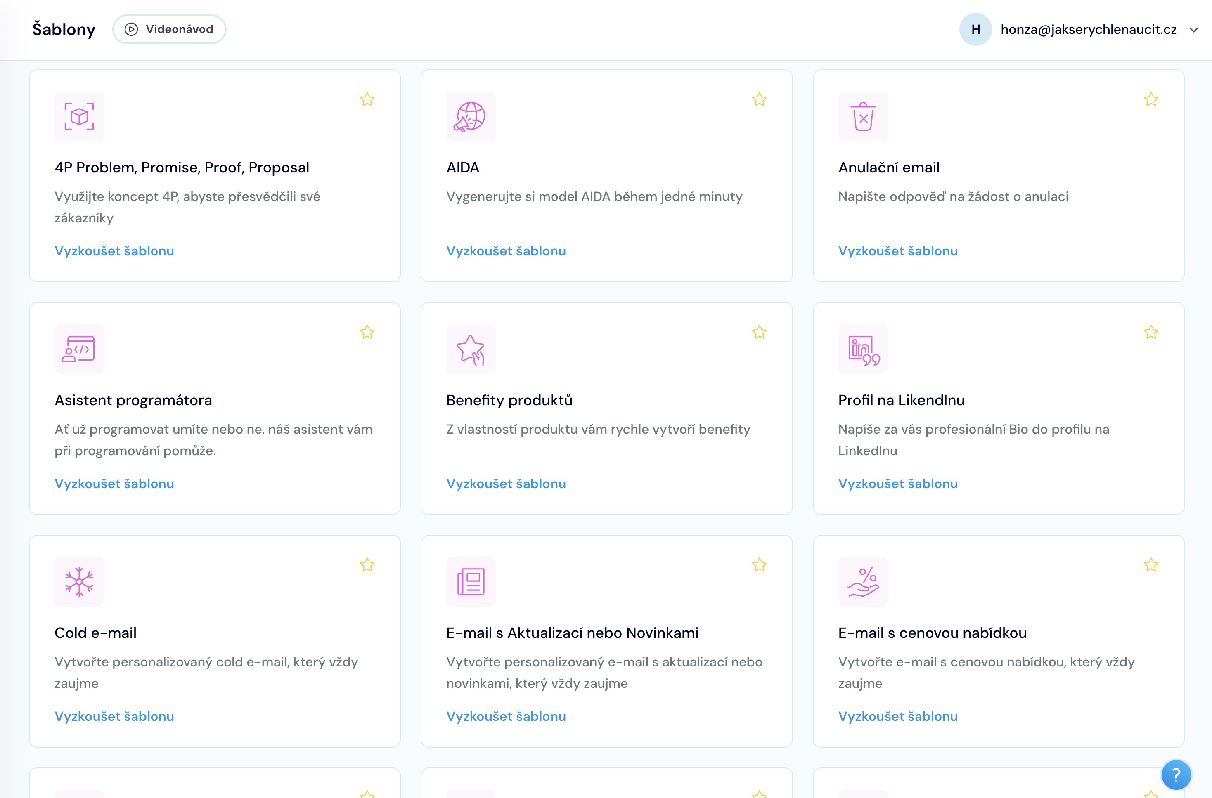Click Vyzkoušet šablonu under Anulační email
The image size is (1212, 798).
[x=898, y=251]
